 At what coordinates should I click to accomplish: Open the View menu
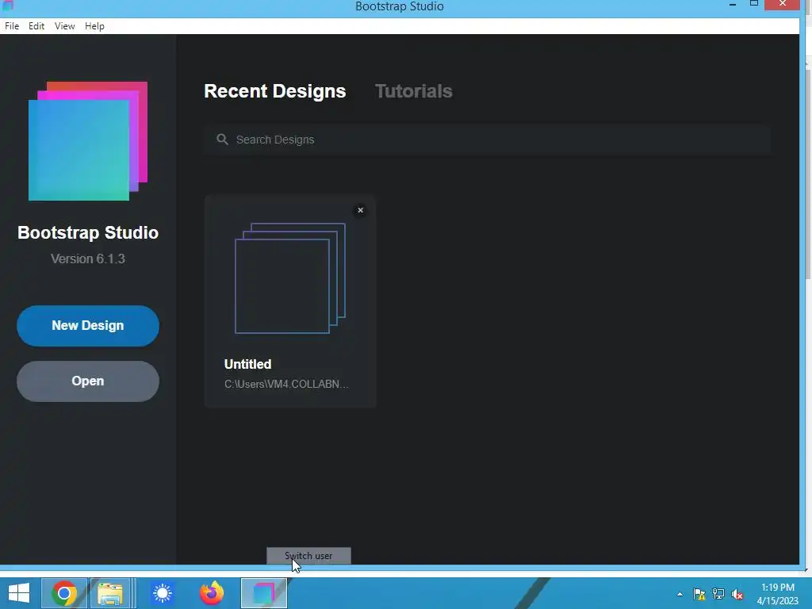(65, 26)
